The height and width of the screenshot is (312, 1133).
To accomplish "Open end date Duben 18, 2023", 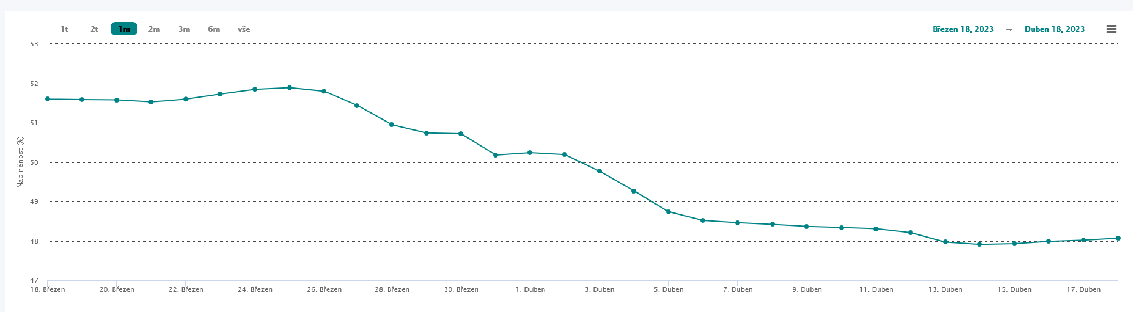I will pos(1054,29).
